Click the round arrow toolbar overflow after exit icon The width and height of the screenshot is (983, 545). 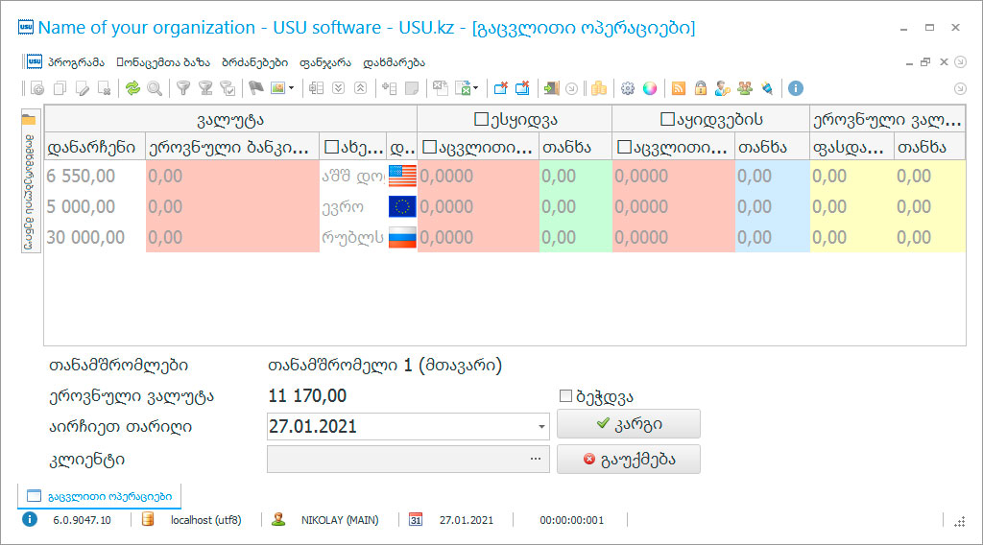[x=572, y=88]
